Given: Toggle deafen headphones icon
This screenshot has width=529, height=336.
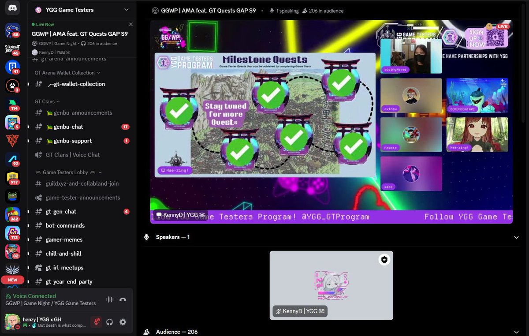Looking at the screenshot, I should [110, 322].
